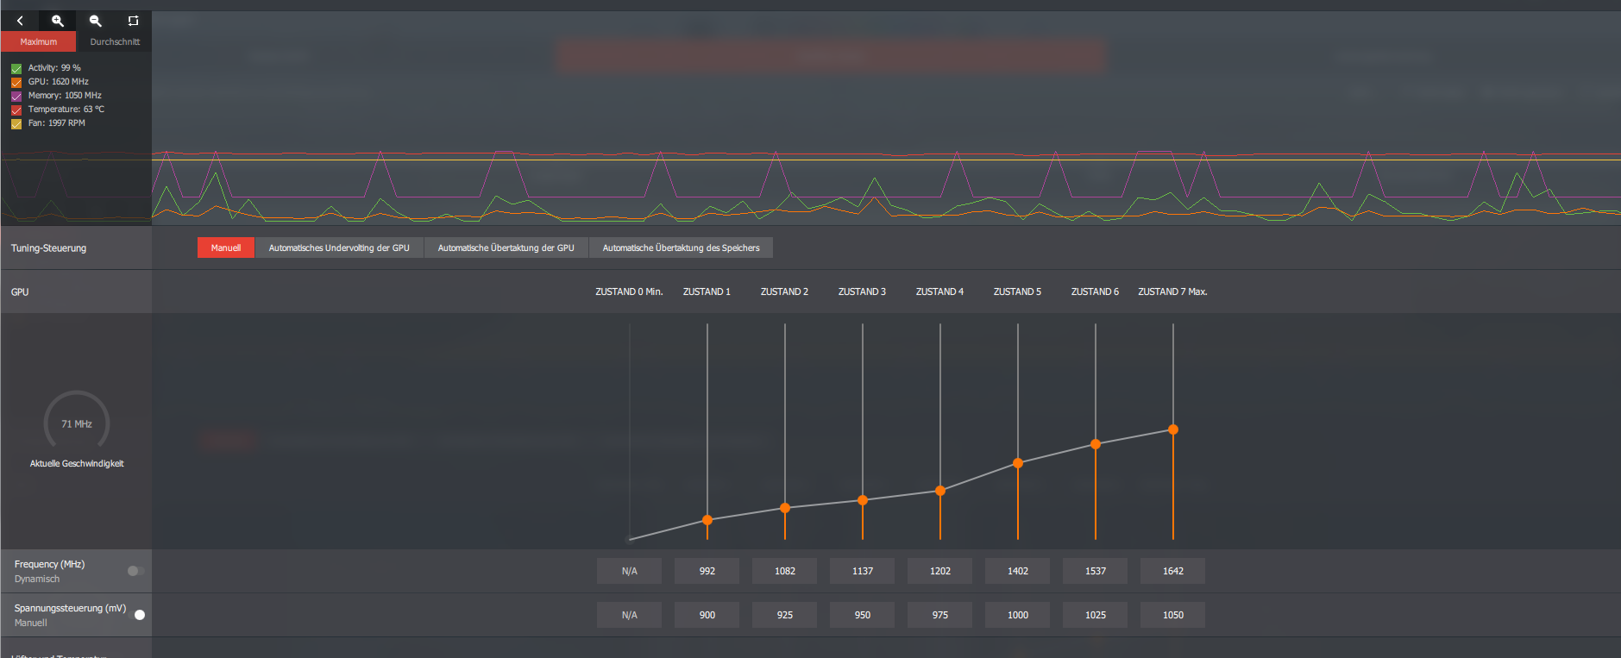This screenshot has width=1621, height=658.
Task: Switch to the Durchschnitt tab
Action: (115, 41)
